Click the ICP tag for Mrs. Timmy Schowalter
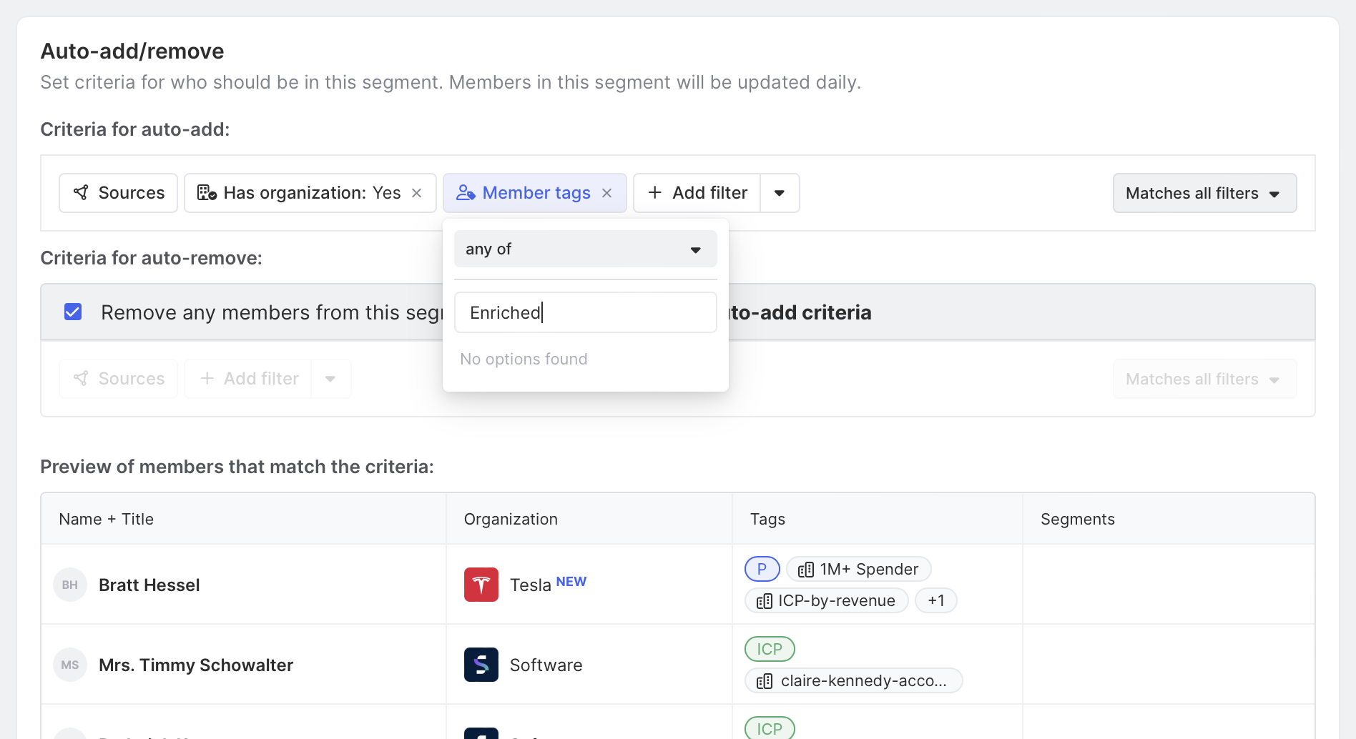 (770, 649)
